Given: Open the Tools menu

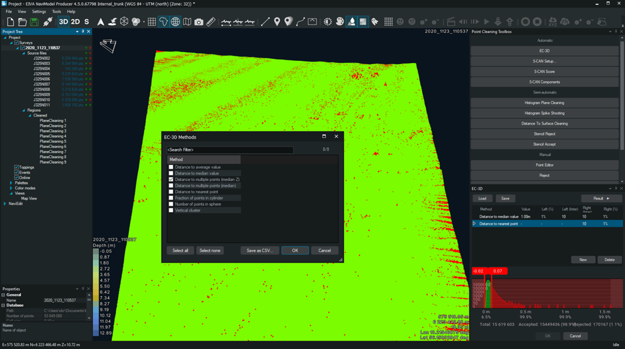Looking at the screenshot, I should tap(56, 12).
